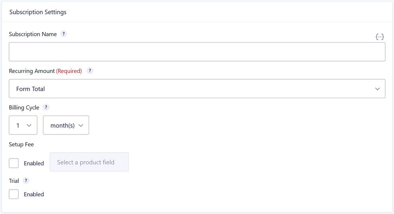Enable the Setup Fee checkbox
This screenshot has width=394, height=214.
pos(14,163)
